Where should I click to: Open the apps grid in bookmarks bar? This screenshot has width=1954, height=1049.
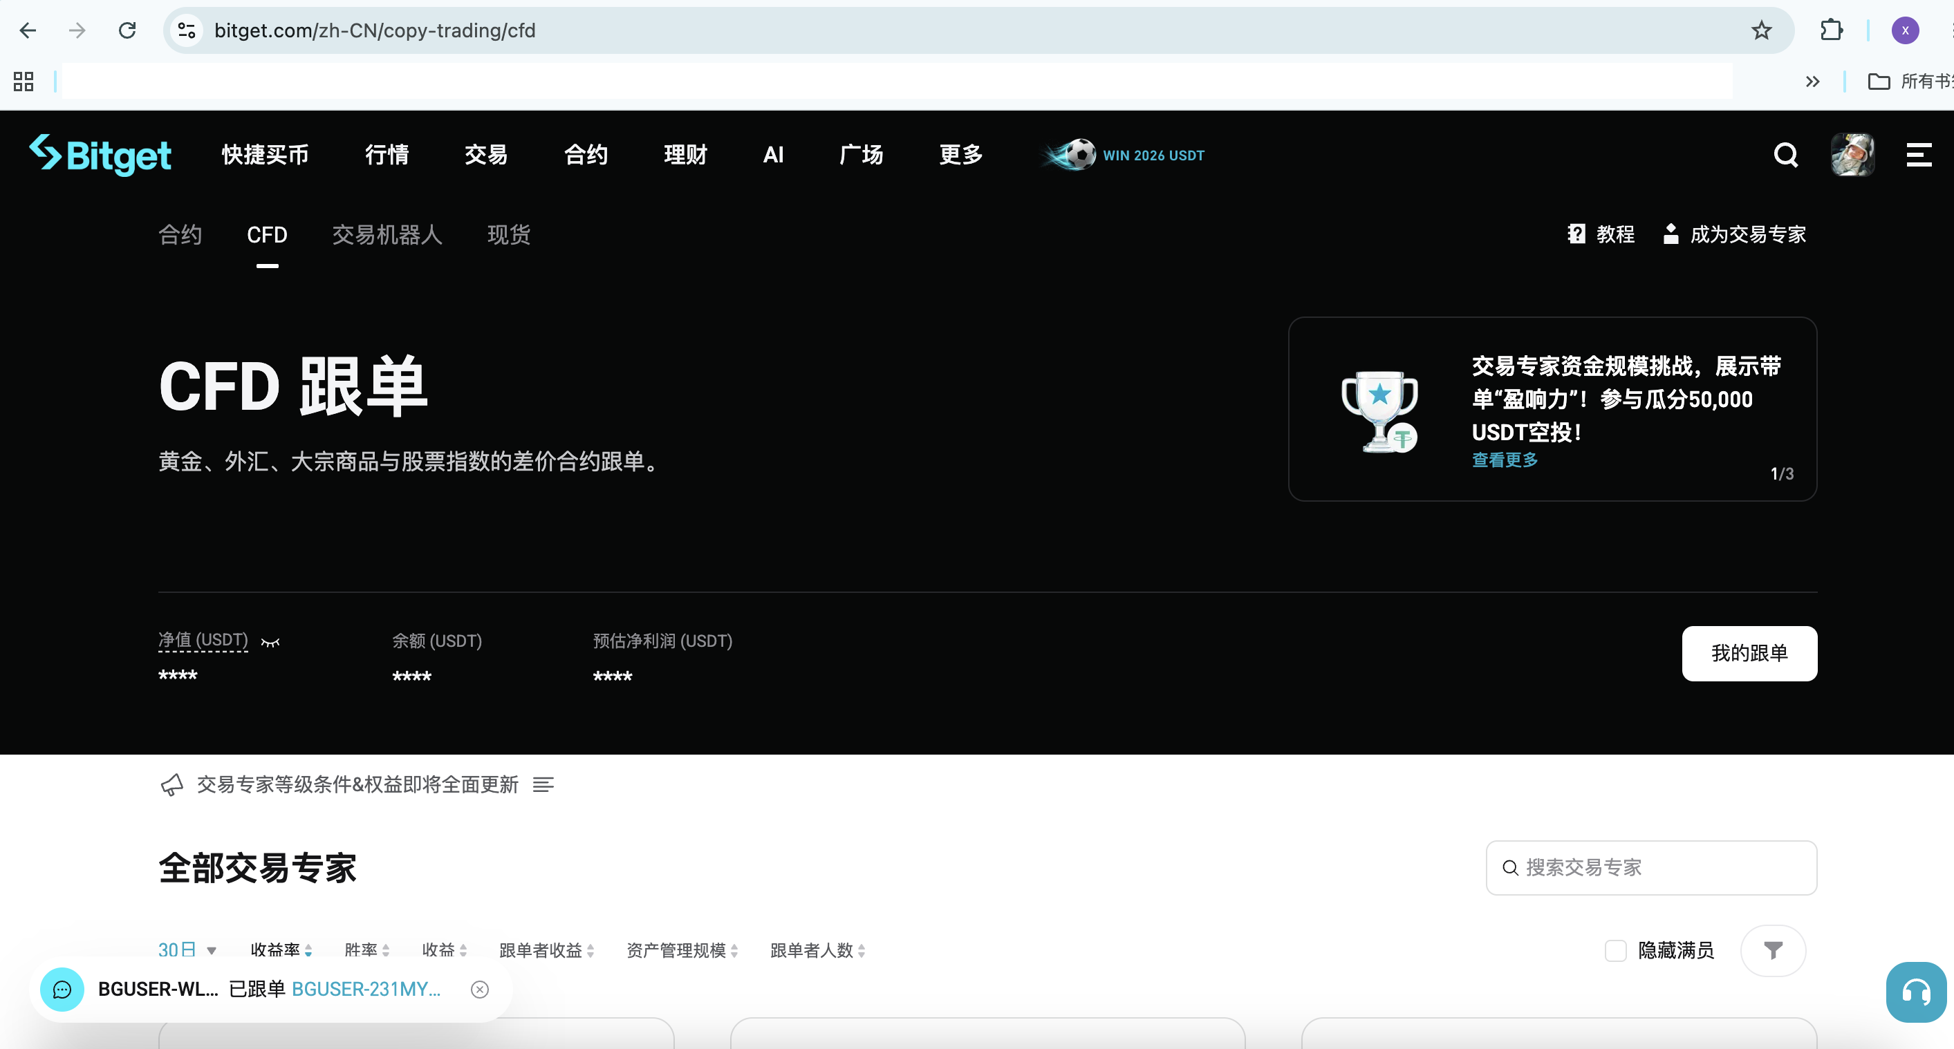24,81
